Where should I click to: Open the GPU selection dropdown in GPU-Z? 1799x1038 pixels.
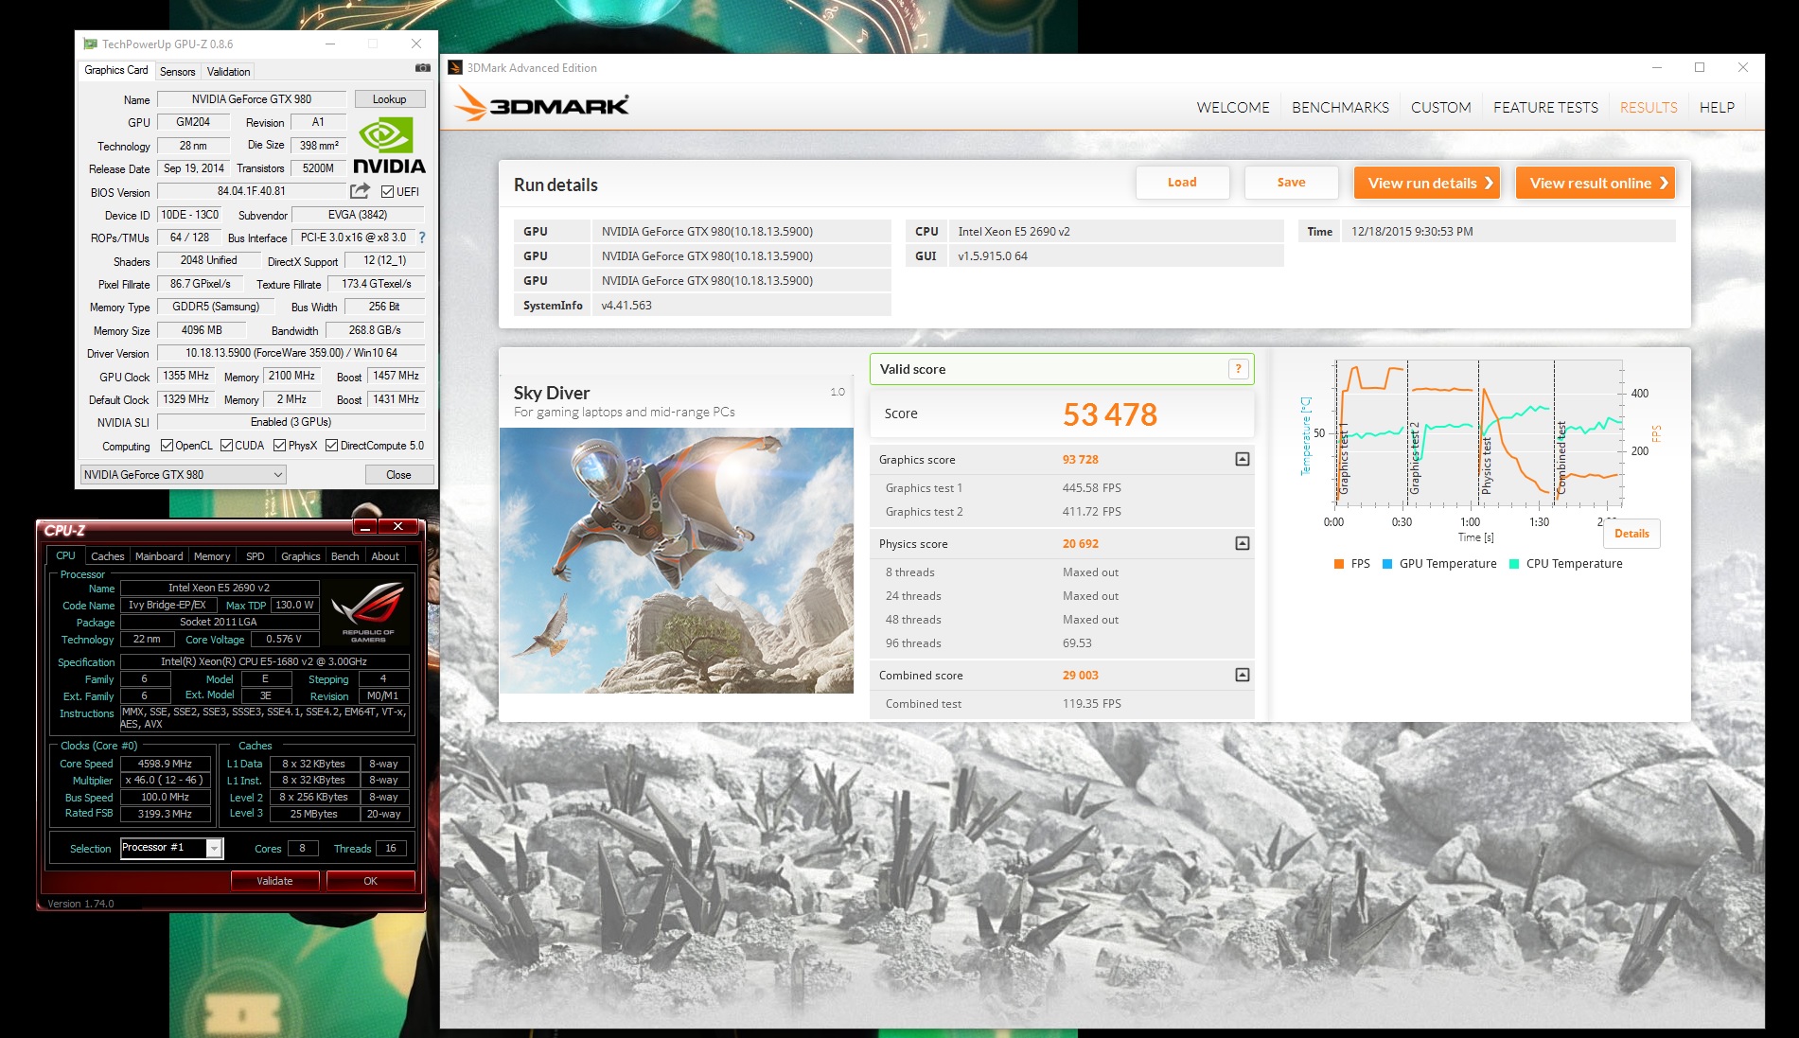pos(184,475)
